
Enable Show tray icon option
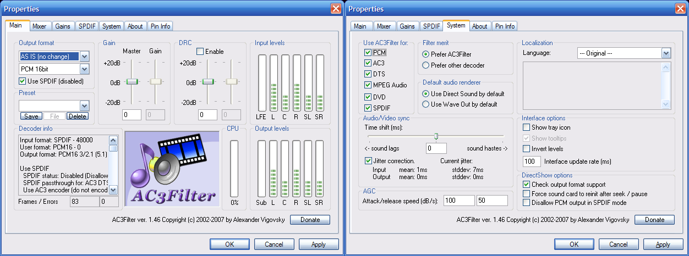(527, 127)
